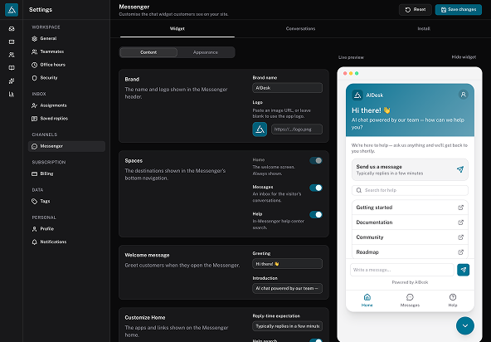Open the Documentation link in the preview
Viewport: 491px width, 342px height.
(410, 222)
